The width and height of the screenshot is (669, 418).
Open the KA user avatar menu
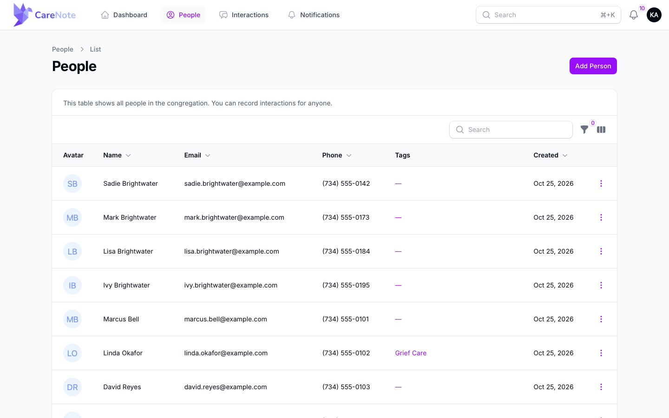(x=654, y=15)
